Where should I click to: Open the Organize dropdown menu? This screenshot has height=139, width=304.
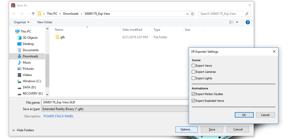click(22, 22)
